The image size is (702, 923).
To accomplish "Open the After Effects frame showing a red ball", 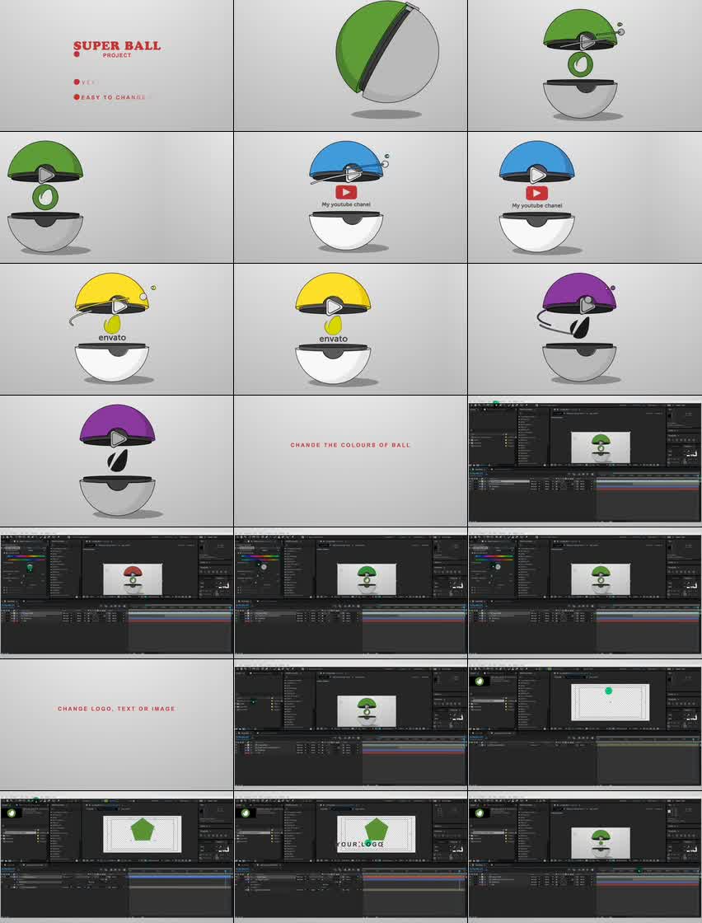I will pos(116,593).
